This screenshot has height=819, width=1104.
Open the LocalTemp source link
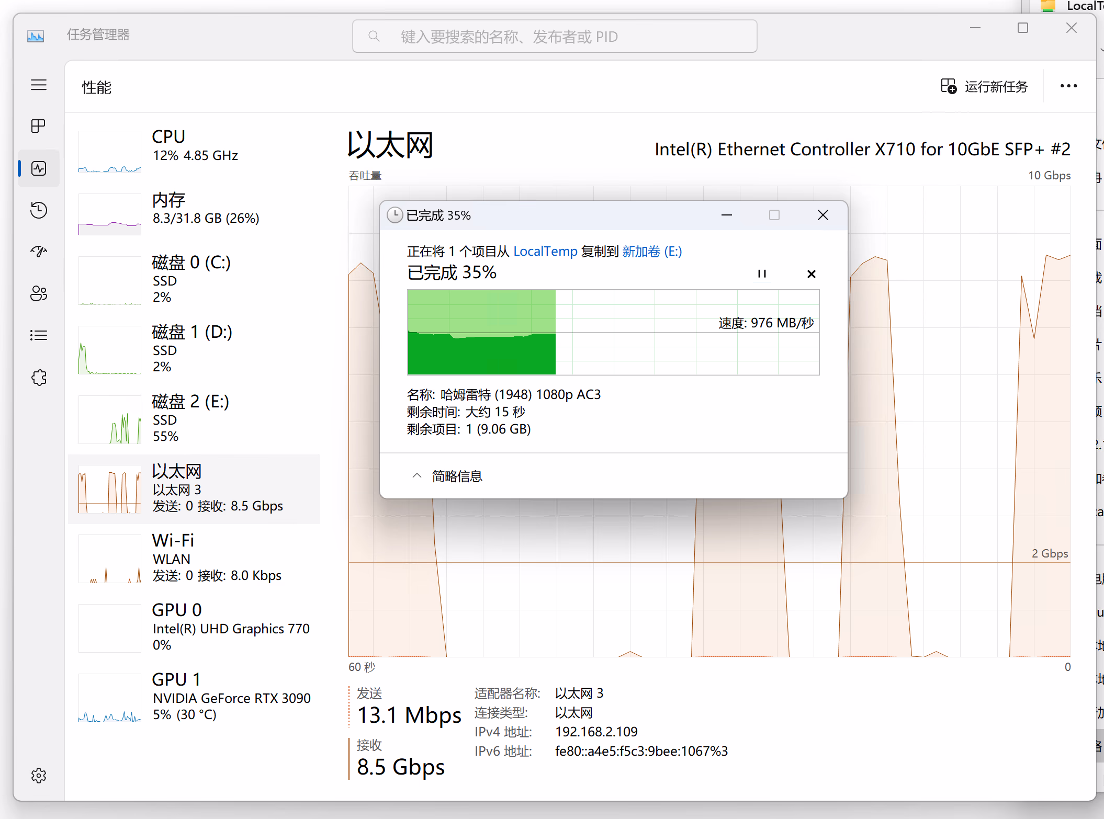click(545, 252)
